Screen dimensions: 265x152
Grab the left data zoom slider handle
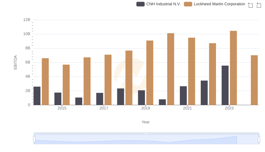pos(34,139)
